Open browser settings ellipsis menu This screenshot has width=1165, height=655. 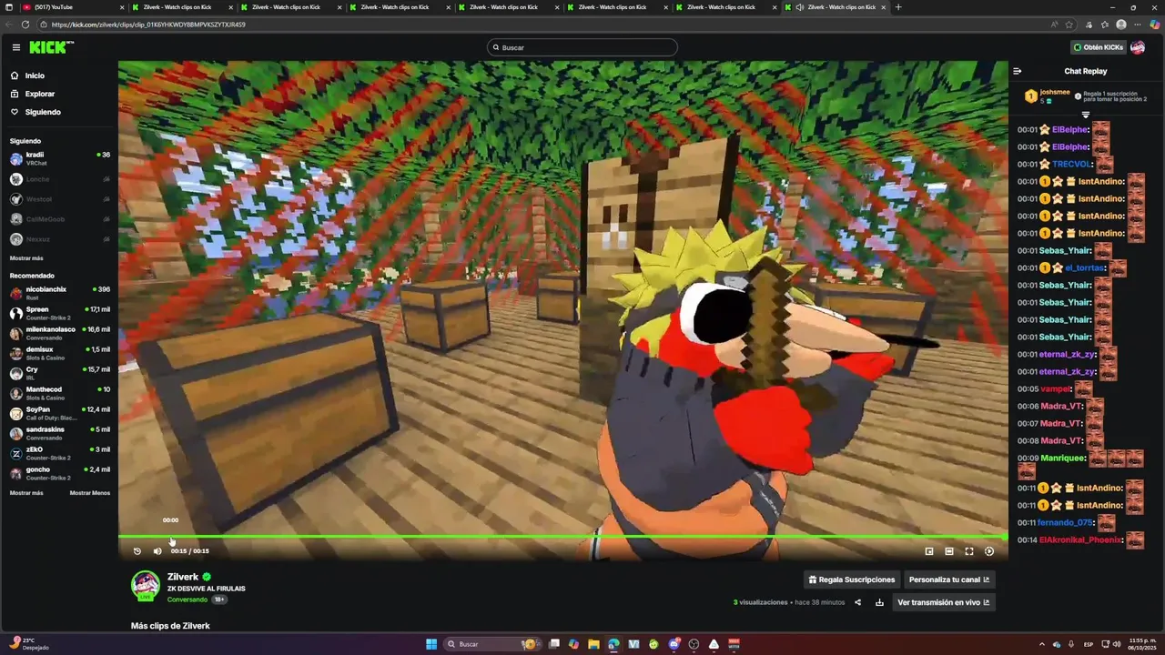[1138, 25]
